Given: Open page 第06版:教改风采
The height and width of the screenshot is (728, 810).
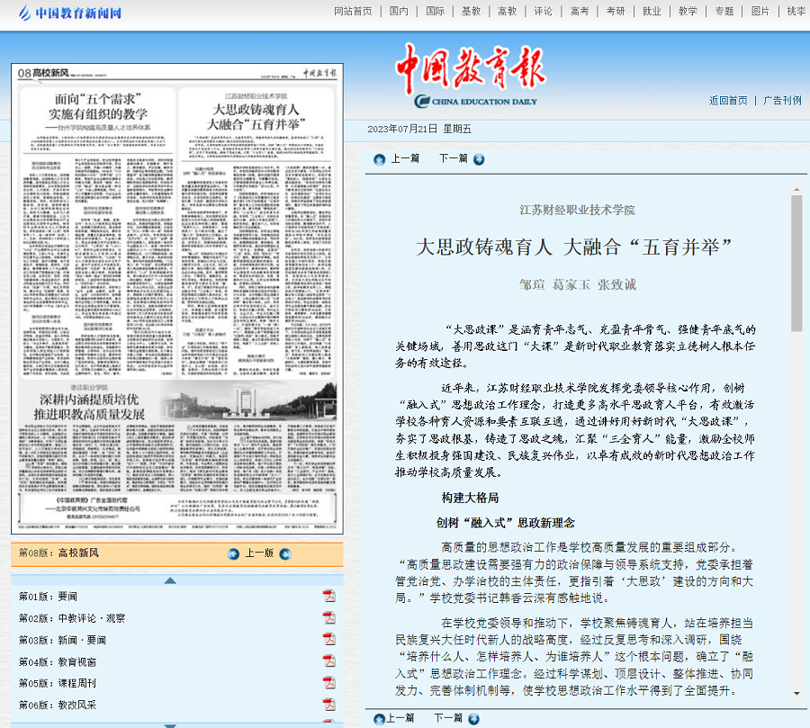Looking at the screenshot, I should [58, 705].
